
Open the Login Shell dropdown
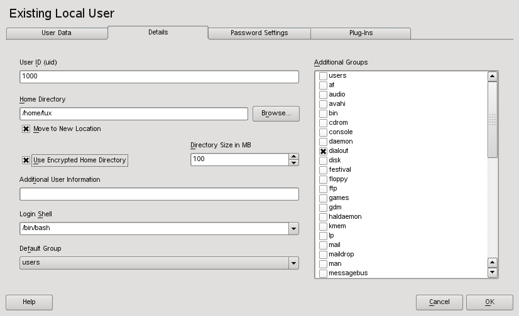(293, 228)
